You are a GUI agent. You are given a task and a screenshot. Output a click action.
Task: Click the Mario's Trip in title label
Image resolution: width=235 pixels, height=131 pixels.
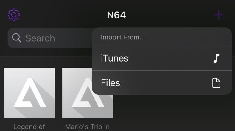click(88, 127)
